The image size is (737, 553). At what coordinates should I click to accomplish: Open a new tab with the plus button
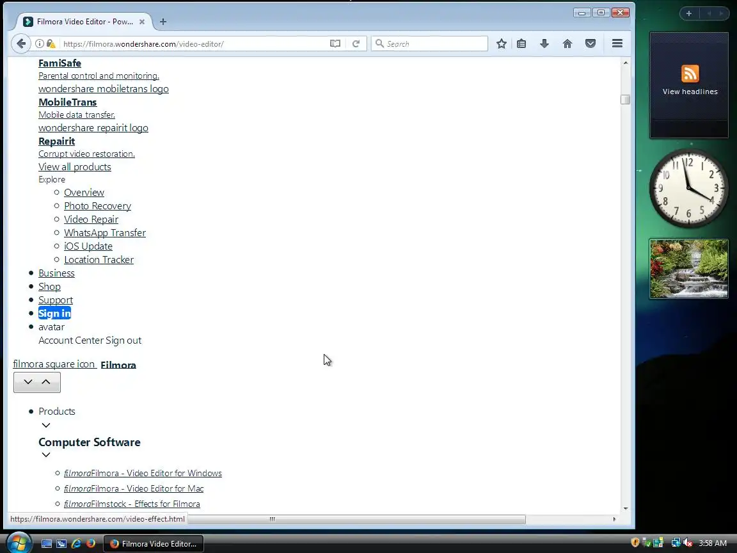pos(163,22)
